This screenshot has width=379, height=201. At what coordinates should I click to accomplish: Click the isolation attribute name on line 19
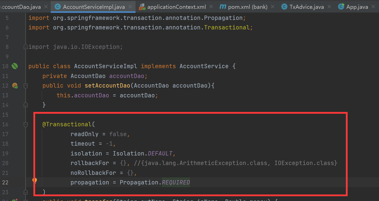[86, 153]
